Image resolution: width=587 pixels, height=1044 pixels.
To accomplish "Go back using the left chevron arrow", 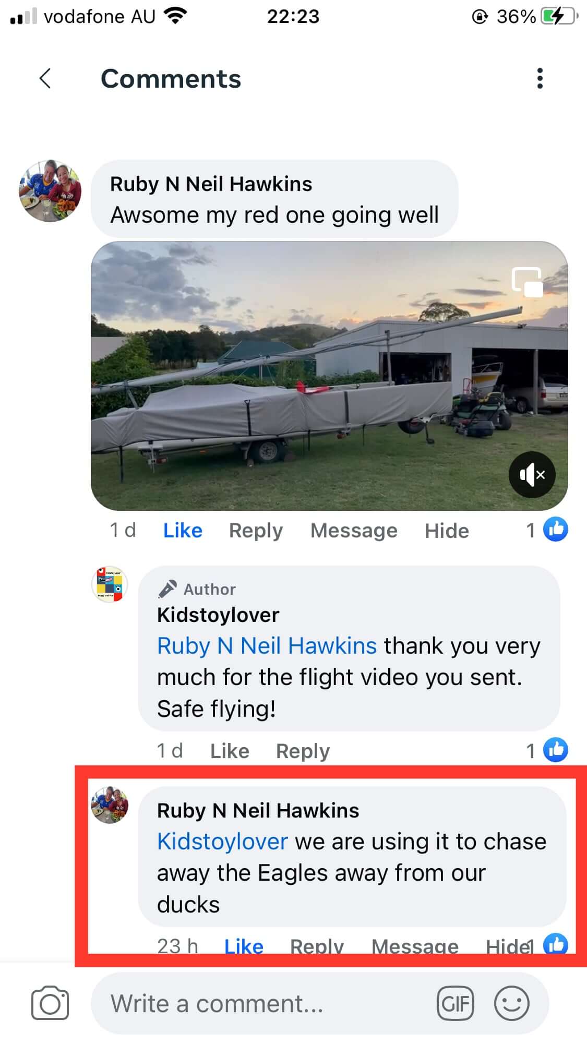I will pos(46,79).
